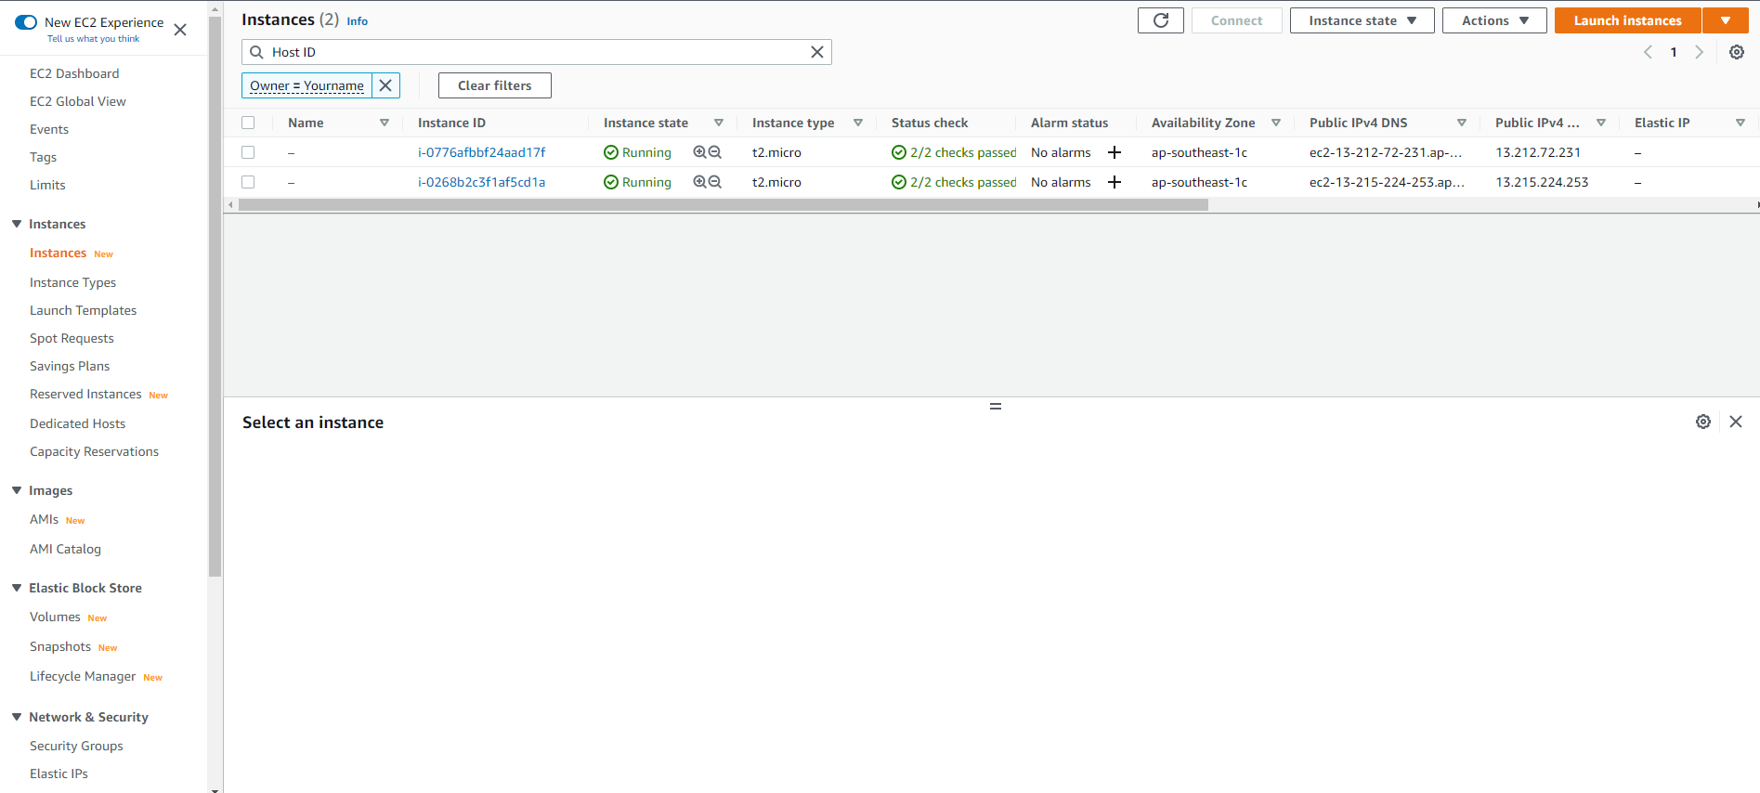Click the search magnifier icon
1760x793 pixels.
click(256, 52)
